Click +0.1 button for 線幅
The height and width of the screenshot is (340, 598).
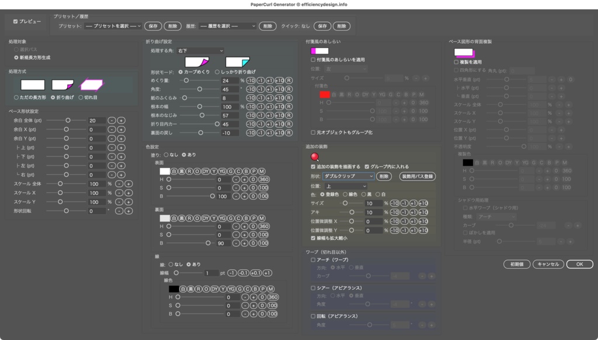point(256,273)
